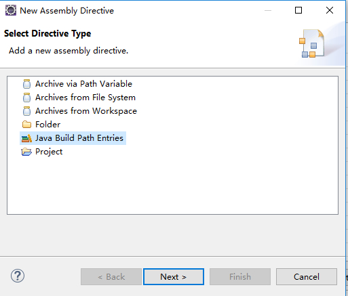Choose the Project directive type

[49, 152]
